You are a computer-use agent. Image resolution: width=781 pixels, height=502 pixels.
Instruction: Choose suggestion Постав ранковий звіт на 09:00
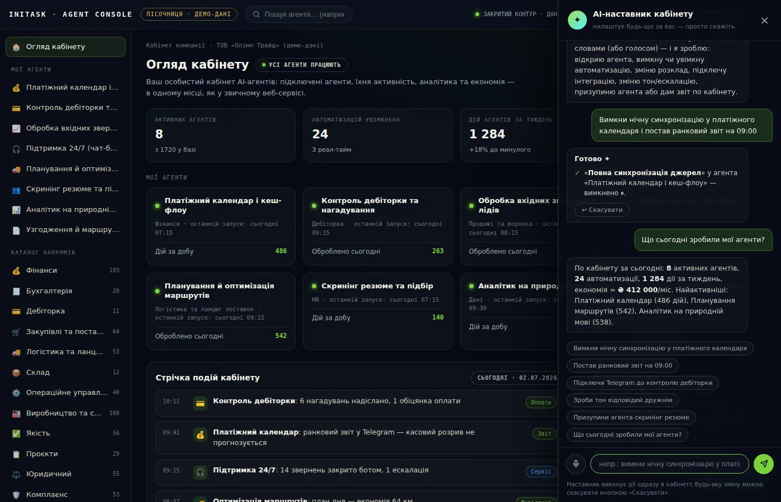pos(623,365)
